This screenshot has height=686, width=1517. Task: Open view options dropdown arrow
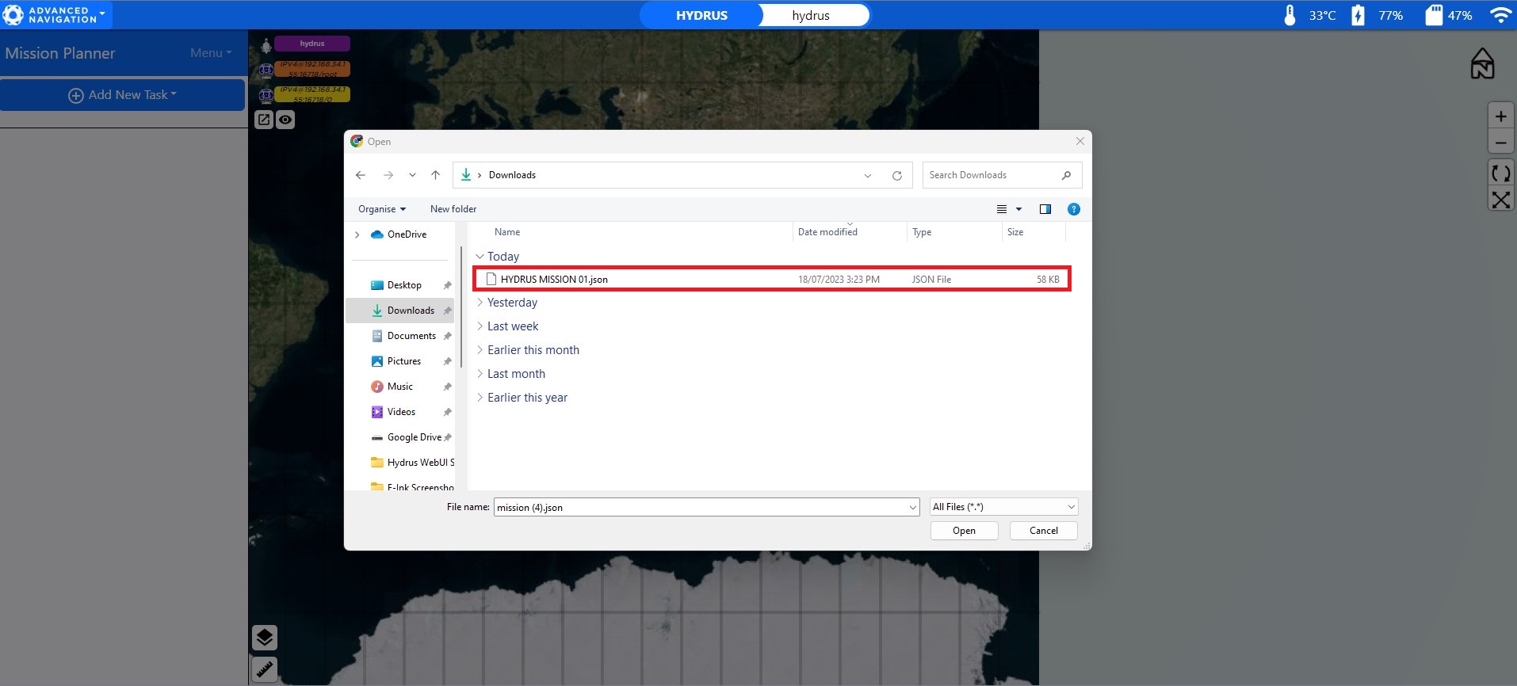click(x=1019, y=209)
